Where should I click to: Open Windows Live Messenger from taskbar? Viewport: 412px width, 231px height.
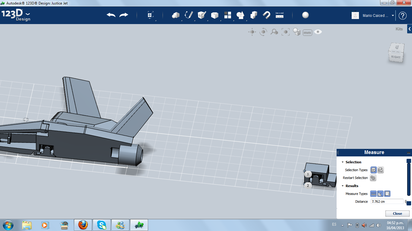click(x=120, y=225)
